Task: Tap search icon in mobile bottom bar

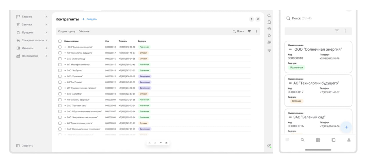Action: tap(303, 140)
